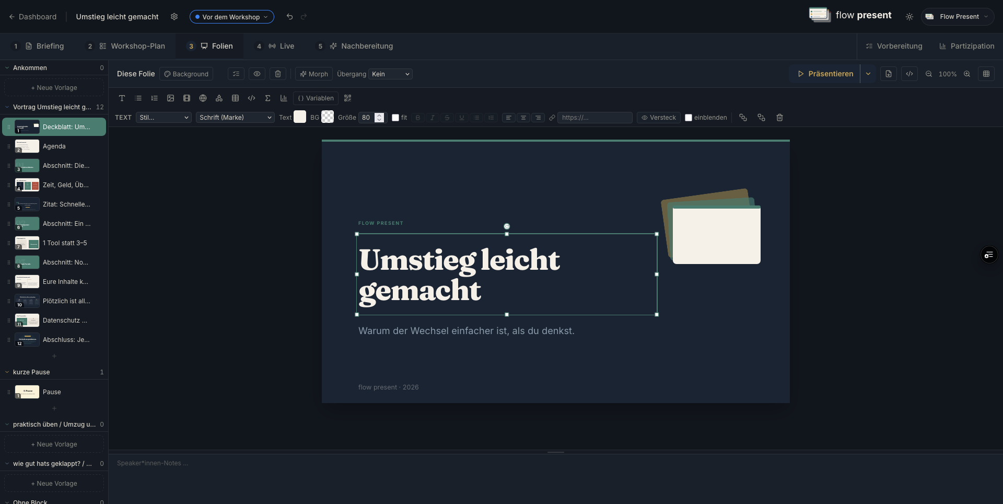
Task: Open the Variablen button
Action: coord(316,98)
